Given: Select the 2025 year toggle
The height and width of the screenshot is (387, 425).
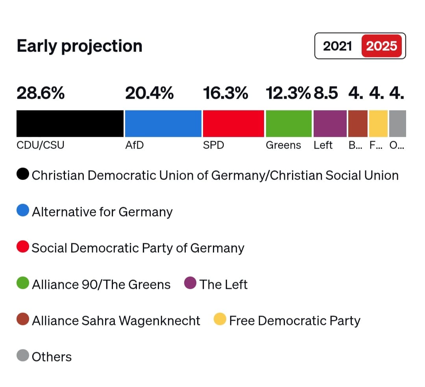Looking at the screenshot, I should [381, 46].
